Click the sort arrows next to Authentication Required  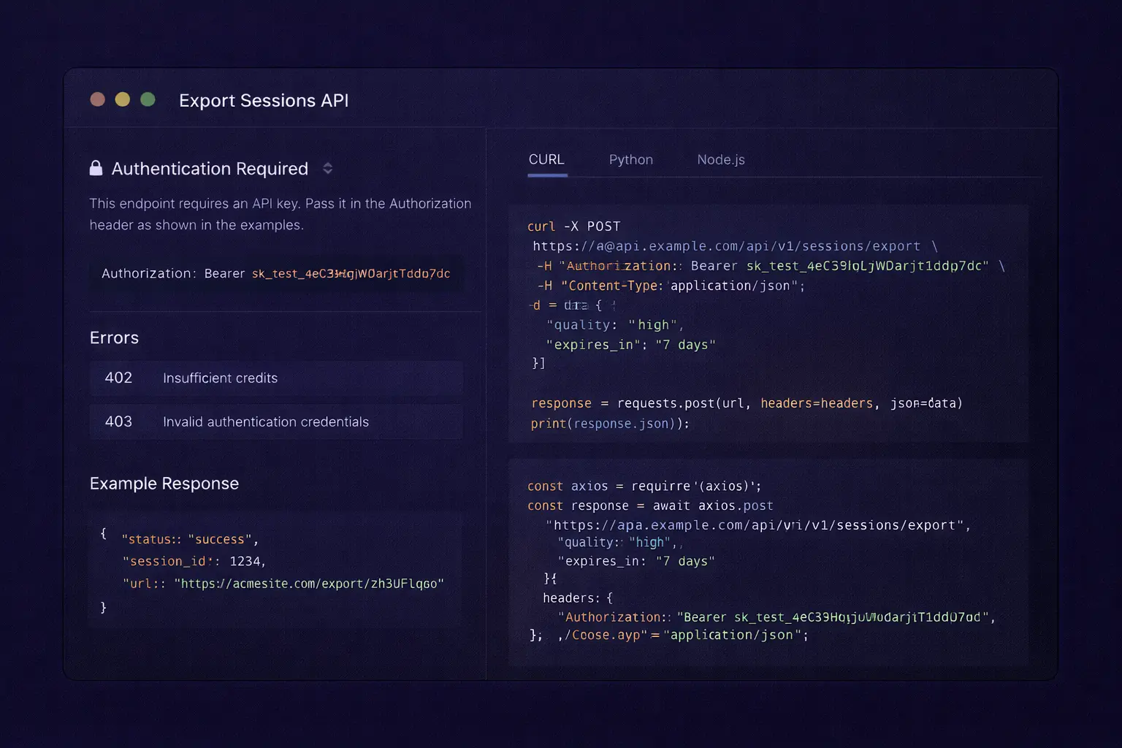click(x=327, y=168)
